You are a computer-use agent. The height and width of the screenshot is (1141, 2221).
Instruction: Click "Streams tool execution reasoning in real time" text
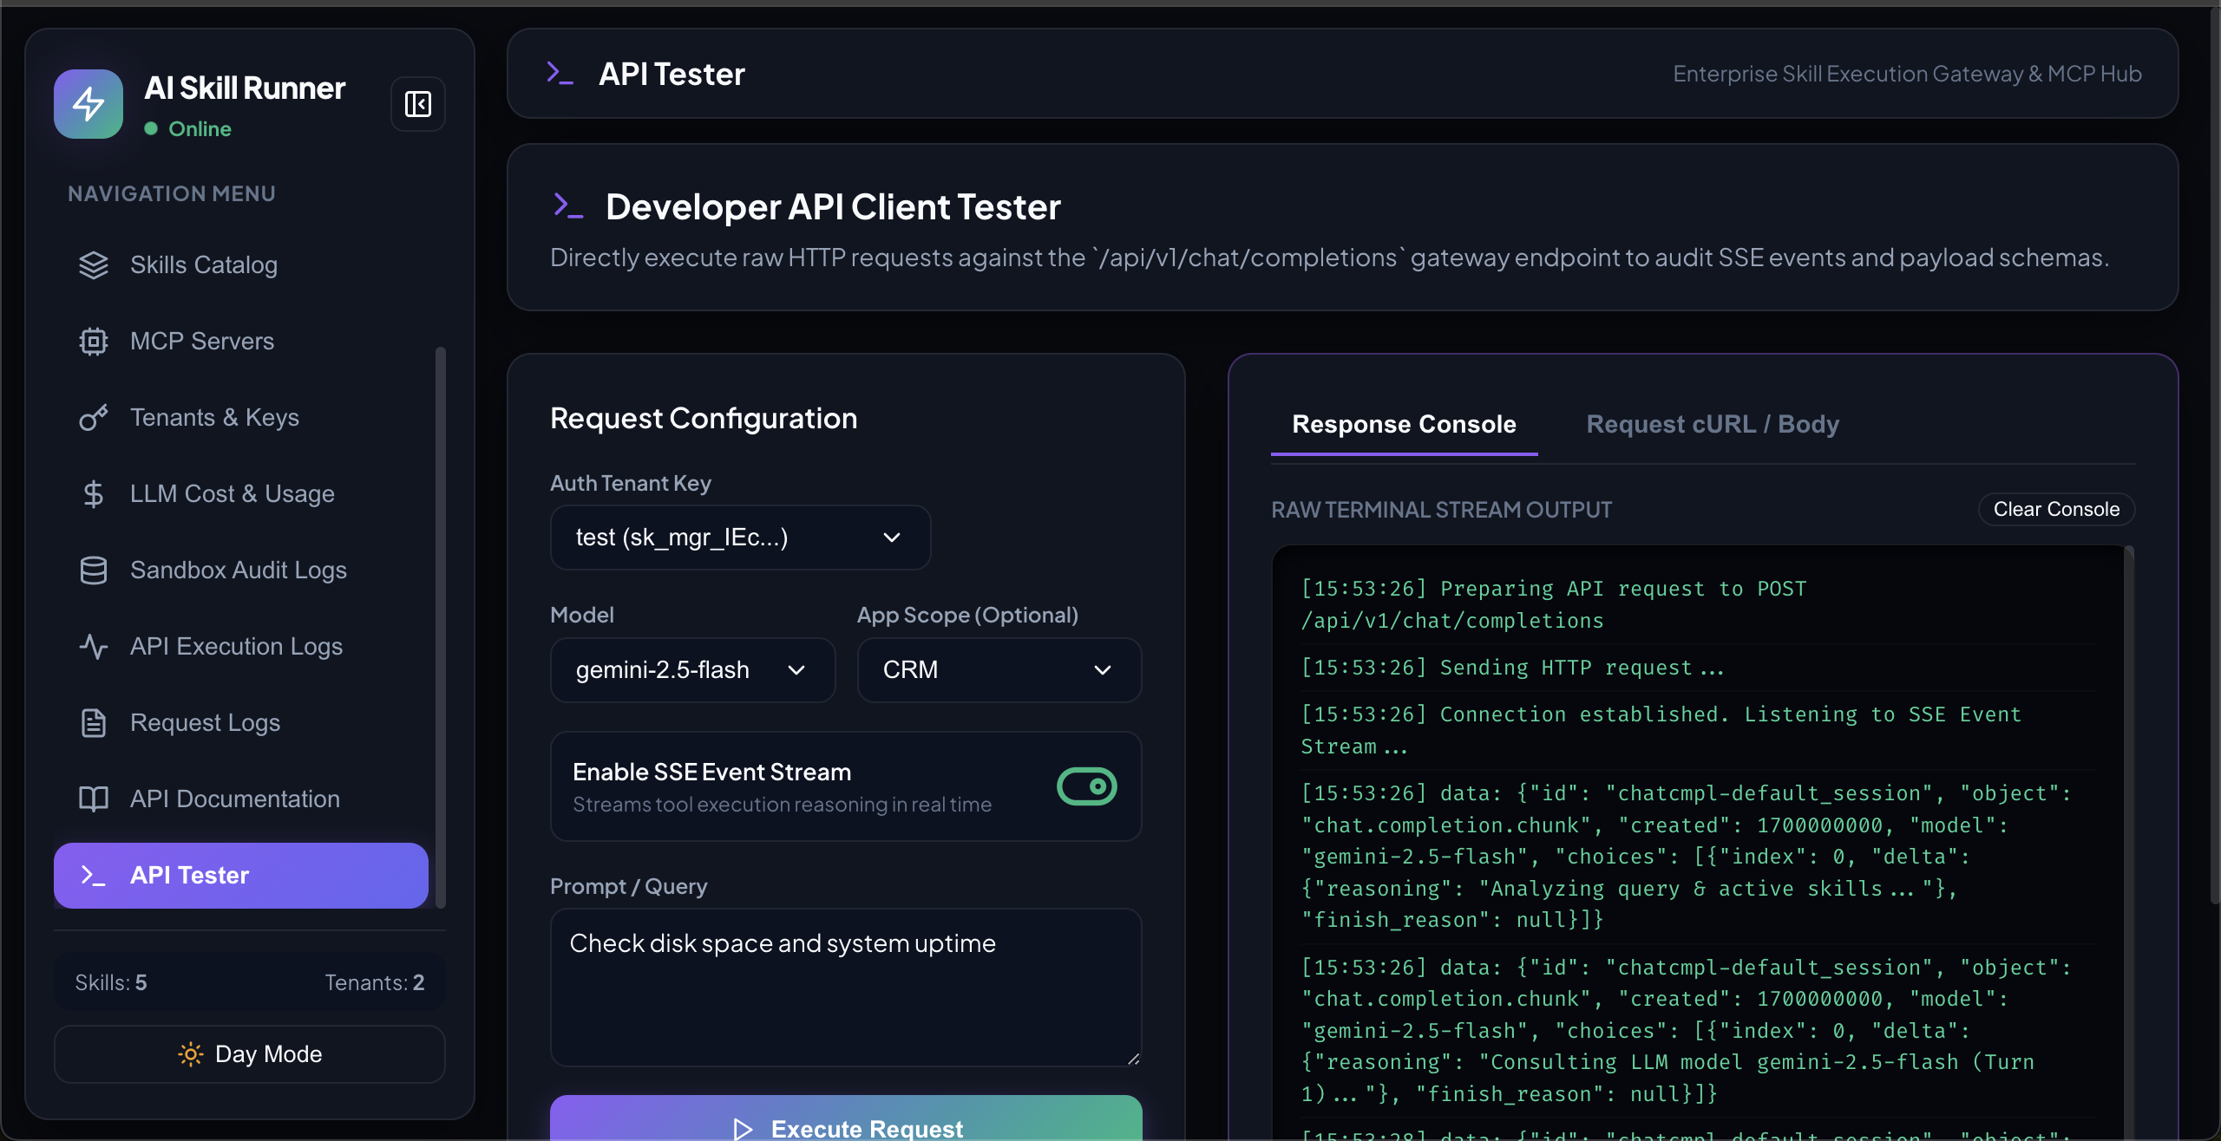point(782,805)
